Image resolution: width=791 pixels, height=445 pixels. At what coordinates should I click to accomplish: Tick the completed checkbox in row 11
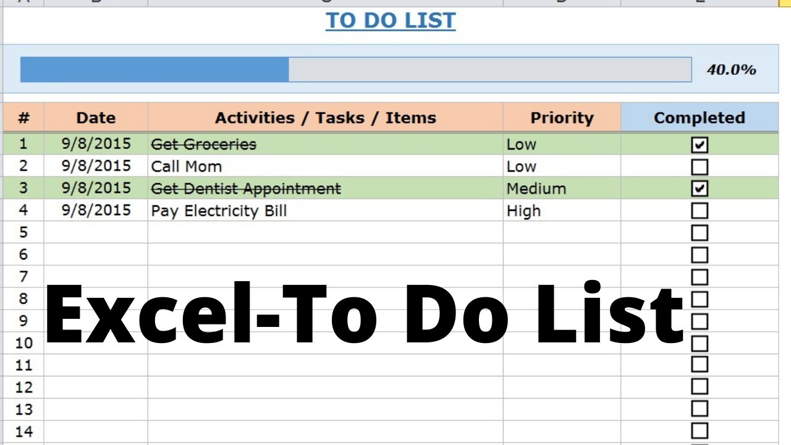[700, 365]
